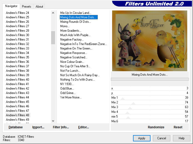The image size is (193, 144).
Task: Choose Mixing Rounds Of Dots... filter
Action: tap(76, 22)
